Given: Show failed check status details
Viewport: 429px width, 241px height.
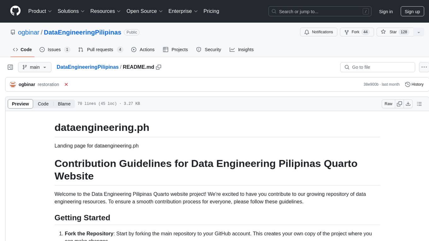Looking at the screenshot, I should (x=66, y=85).
